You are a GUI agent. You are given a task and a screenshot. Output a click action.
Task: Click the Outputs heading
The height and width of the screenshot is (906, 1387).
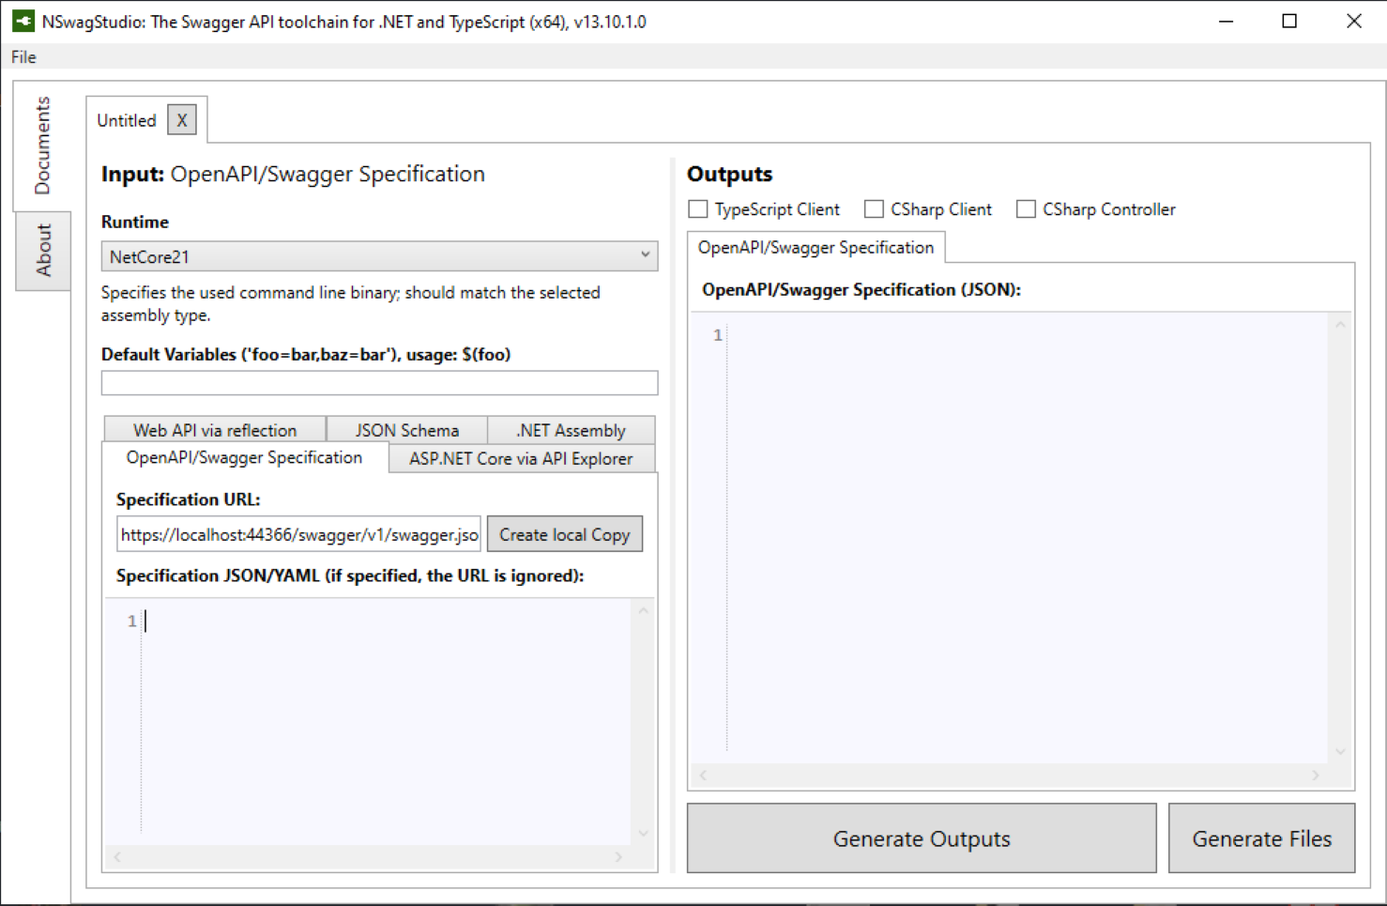click(730, 174)
